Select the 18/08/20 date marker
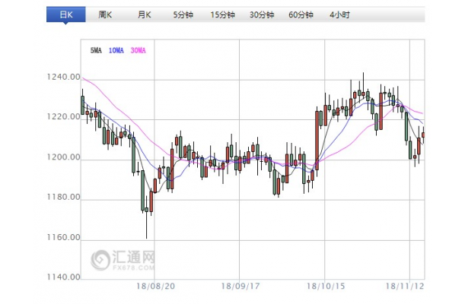Screen dimensions: 465x304 pos(154,289)
